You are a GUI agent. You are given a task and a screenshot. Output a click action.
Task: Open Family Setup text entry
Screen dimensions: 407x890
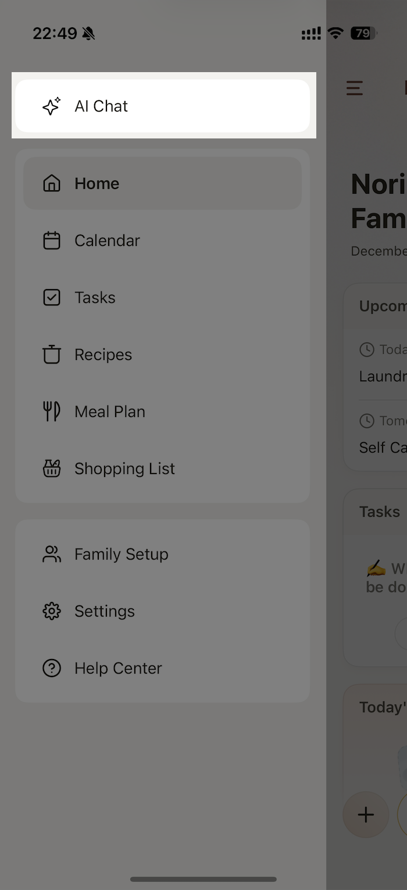121,554
